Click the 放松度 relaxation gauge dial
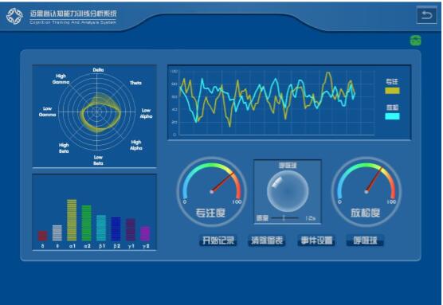The image size is (443, 305). tap(367, 192)
